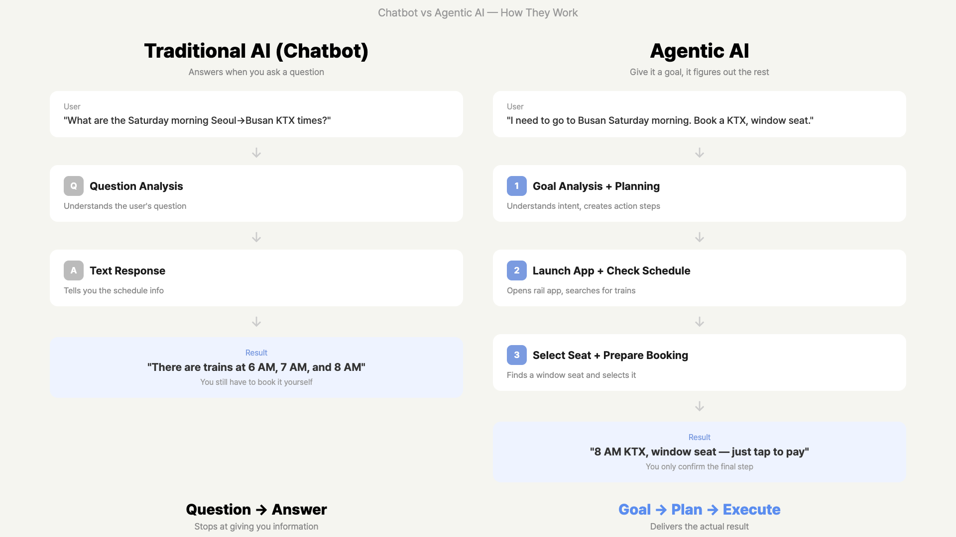956x537 pixels.
Task: Click the blue step 1 badge
Action: 517,186
